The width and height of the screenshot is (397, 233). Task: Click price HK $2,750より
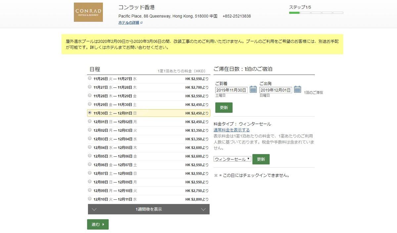pyautogui.click(x=197, y=190)
